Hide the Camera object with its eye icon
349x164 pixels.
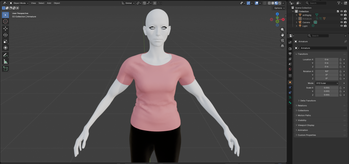click(x=341, y=22)
